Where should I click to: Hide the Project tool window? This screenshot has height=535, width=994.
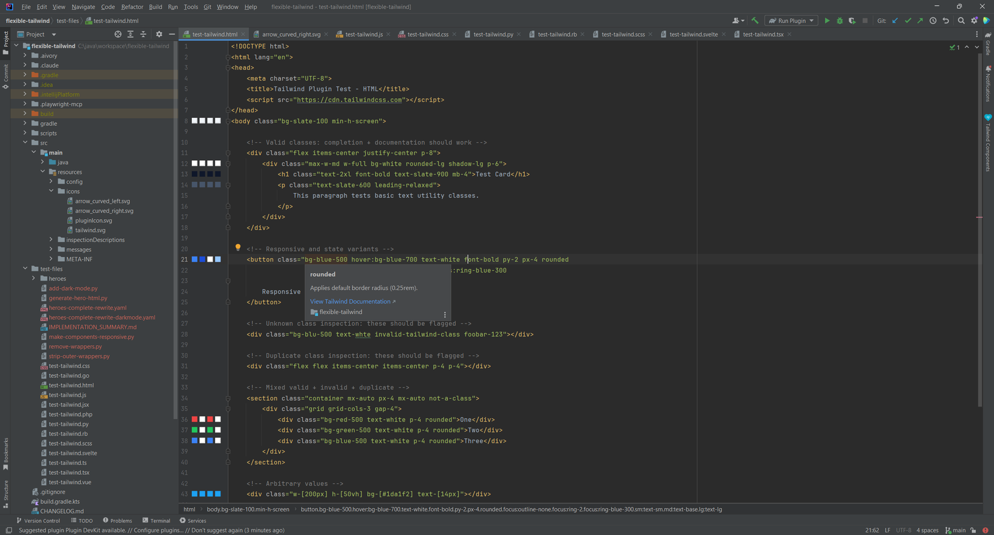point(171,34)
